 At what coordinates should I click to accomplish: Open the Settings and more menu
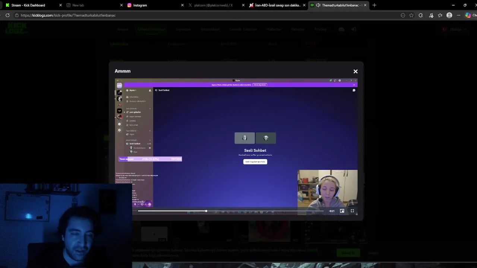[458, 15]
